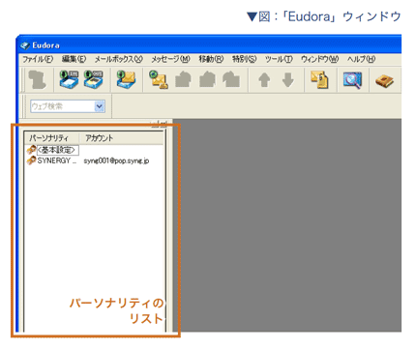The width and height of the screenshot is (416, 350).
Task: Open the ファイル(F) menu
Action: 38,59
